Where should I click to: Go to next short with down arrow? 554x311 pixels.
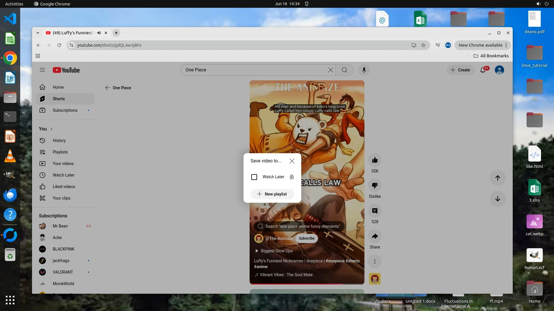[x=497, y=199]
